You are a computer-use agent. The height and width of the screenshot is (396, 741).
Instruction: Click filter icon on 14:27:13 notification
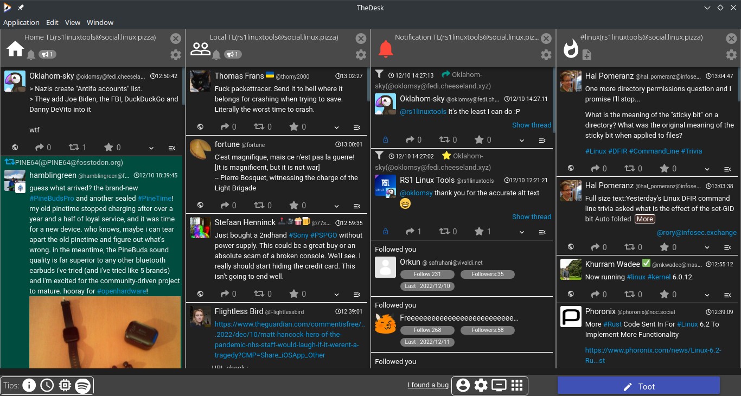[380, 74]
